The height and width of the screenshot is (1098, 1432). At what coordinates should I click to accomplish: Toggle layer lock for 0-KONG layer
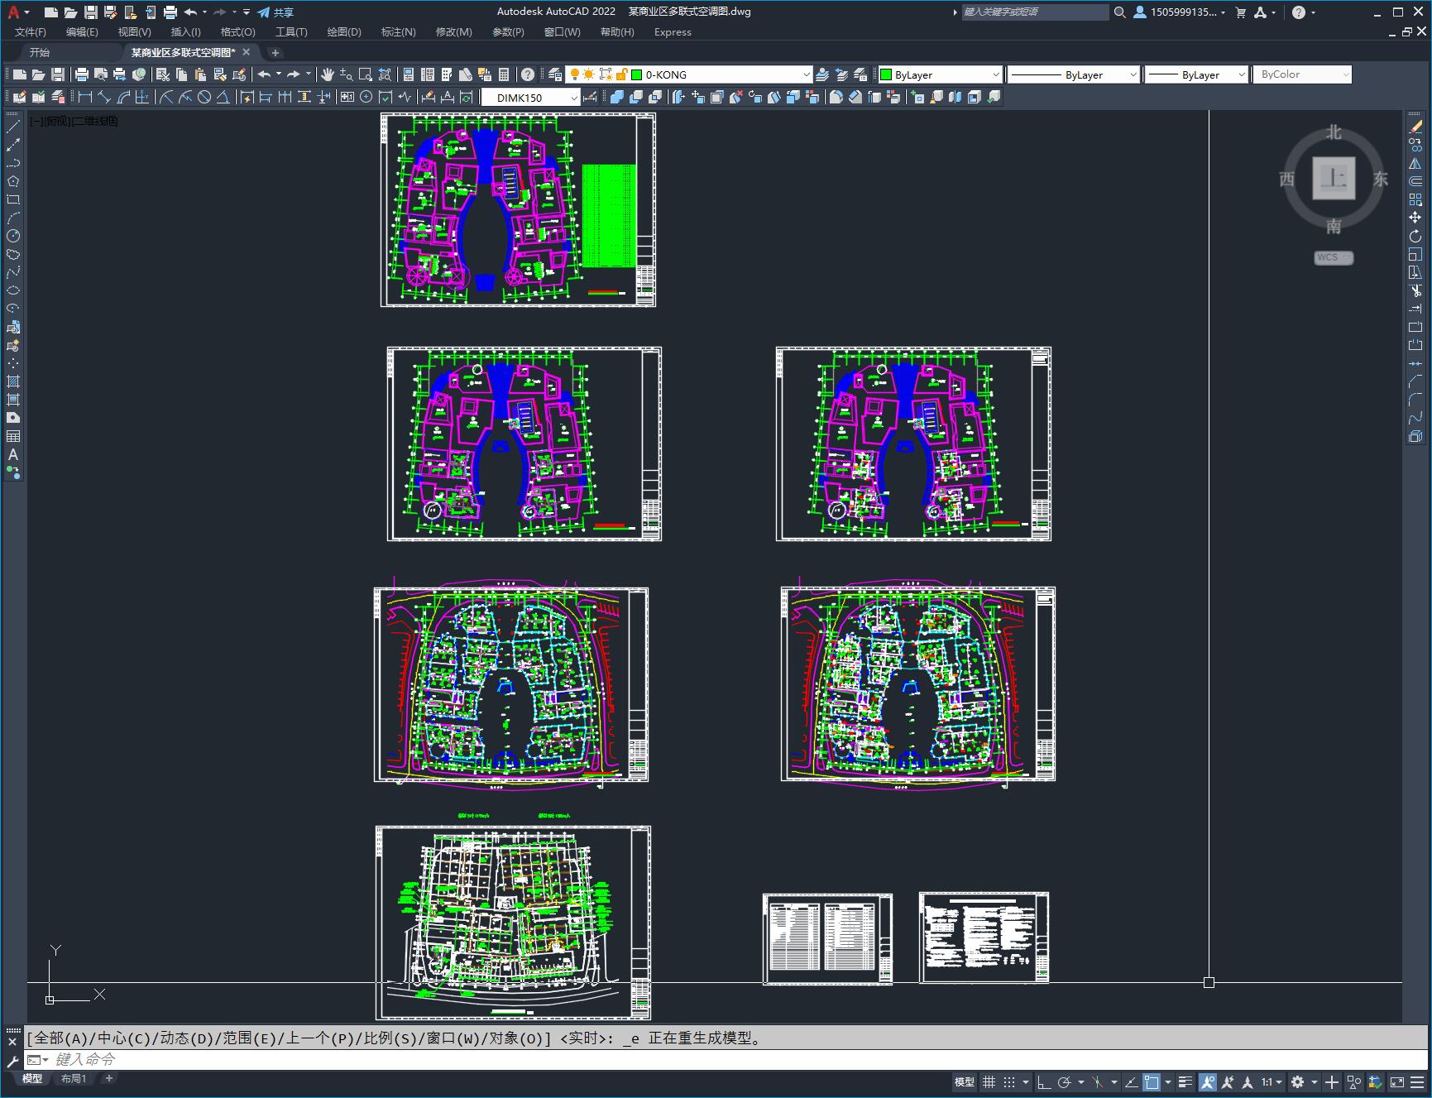tap(621, 74)
